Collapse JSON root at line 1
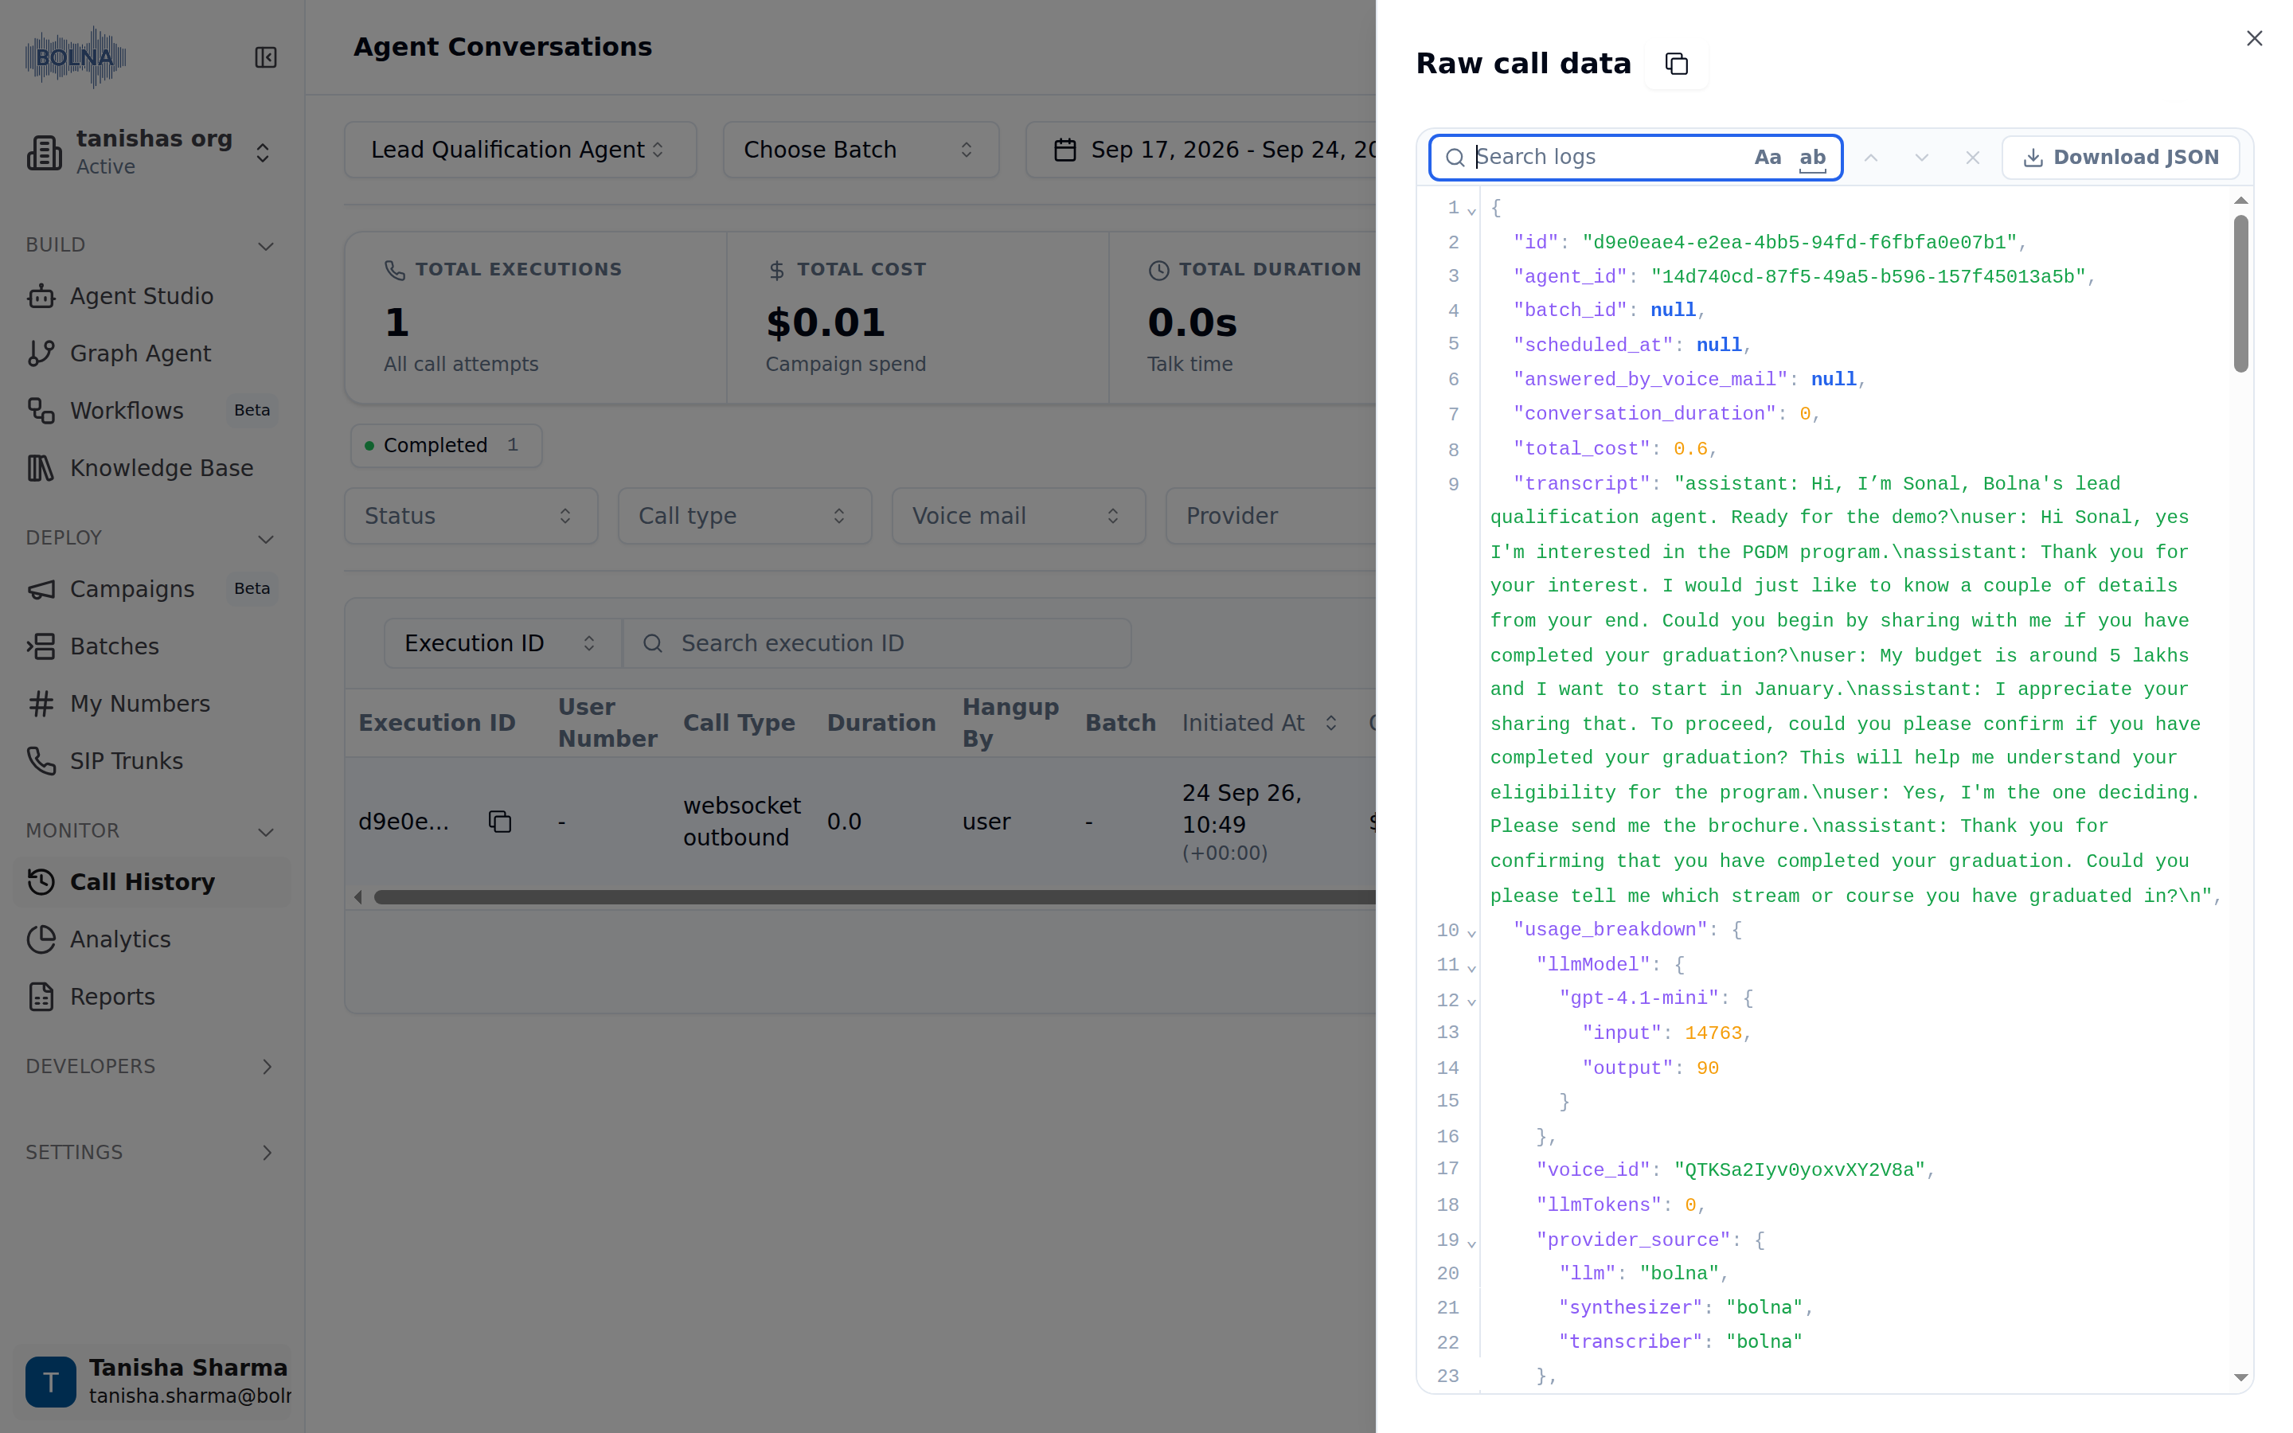Viewport: 2293px width, 1433px height. tap(1471, 209)
